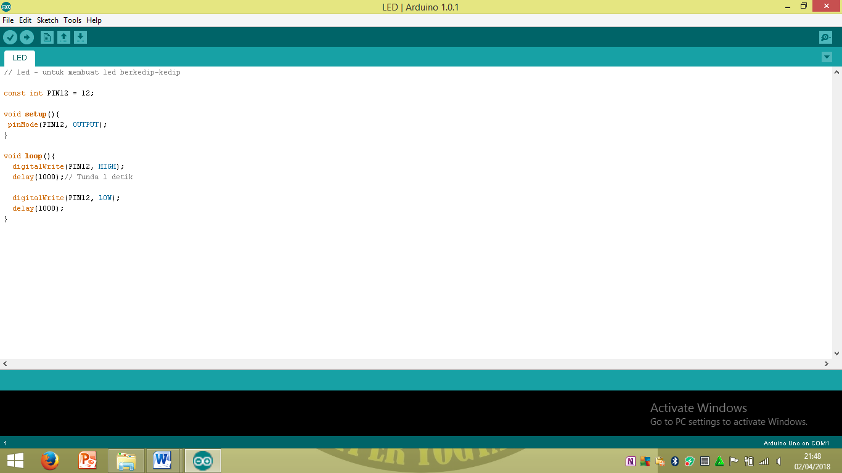Screen dimensions: 842x473
Task: Click the colorful AVG tray icon
Action: pyautogui.click(x=645, y=461)
